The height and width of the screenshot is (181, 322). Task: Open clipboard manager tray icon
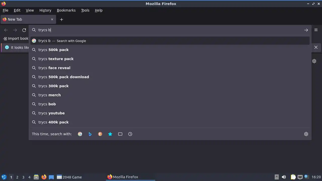(293, 177)
